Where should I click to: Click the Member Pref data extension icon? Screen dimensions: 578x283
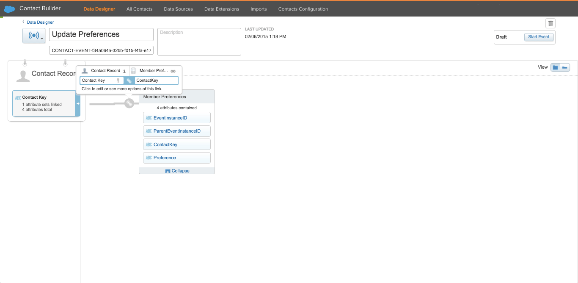click(133, 70)
